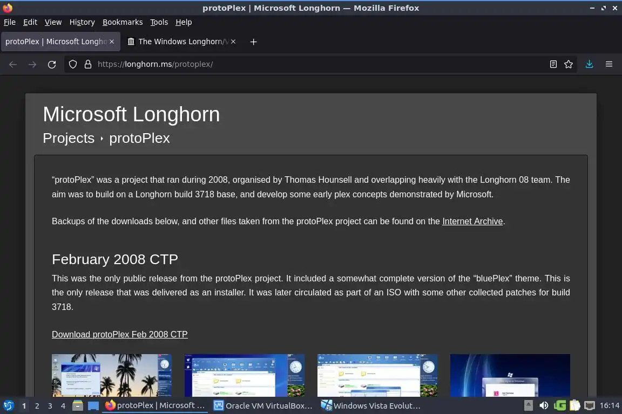Go forward with the right arrow icon
Viewport: 622px width, 414px height.
[32, 64]
